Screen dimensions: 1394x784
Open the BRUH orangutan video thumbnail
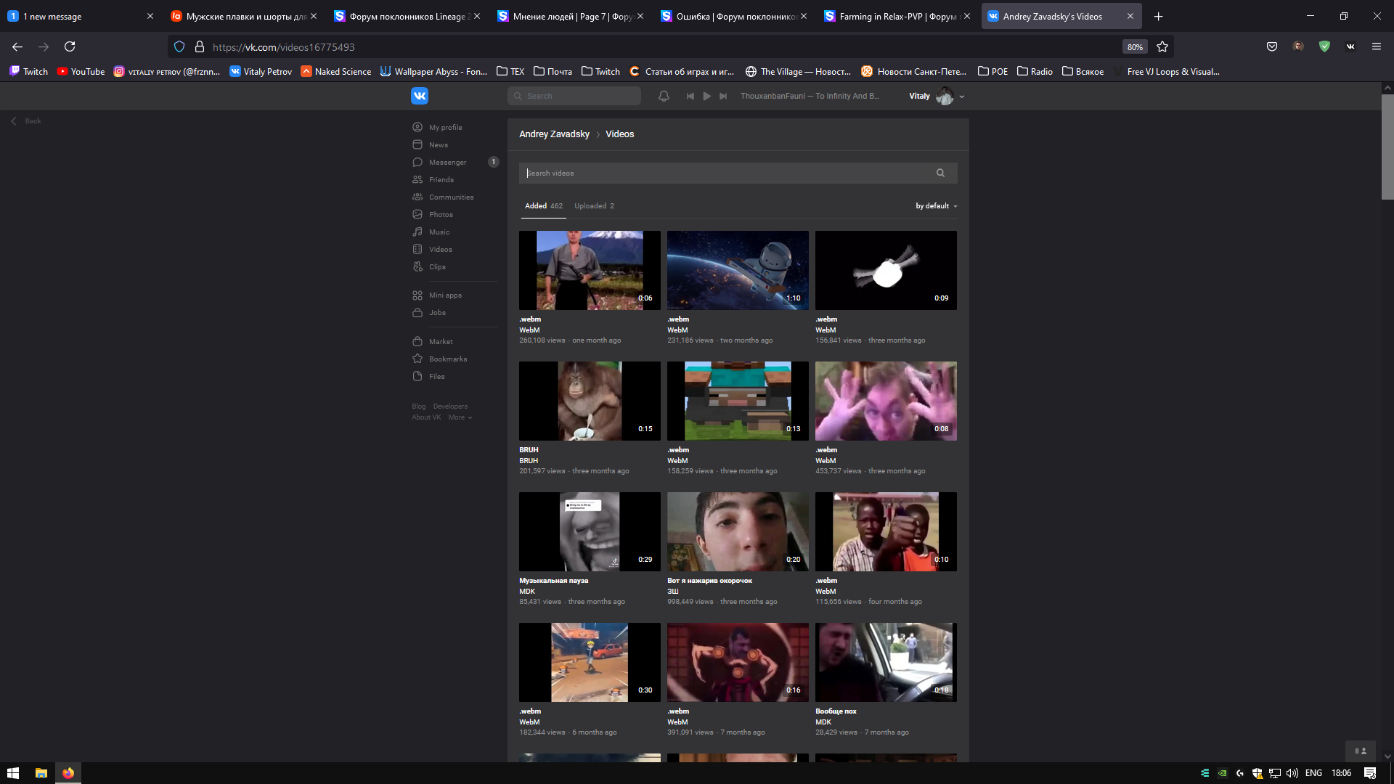coord(590,401)
